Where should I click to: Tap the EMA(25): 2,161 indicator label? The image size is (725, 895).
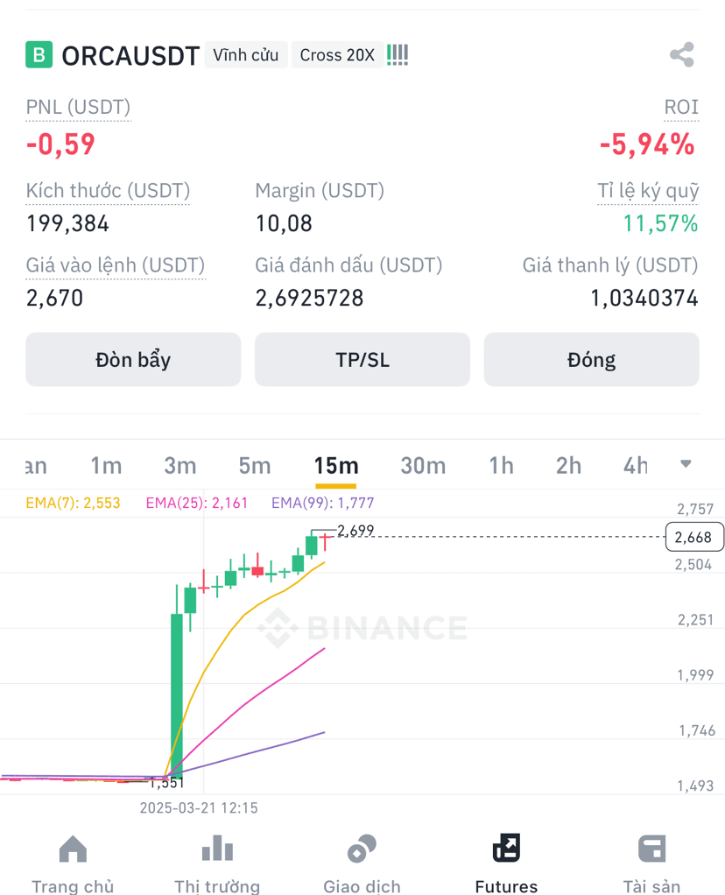click(197, 503)
